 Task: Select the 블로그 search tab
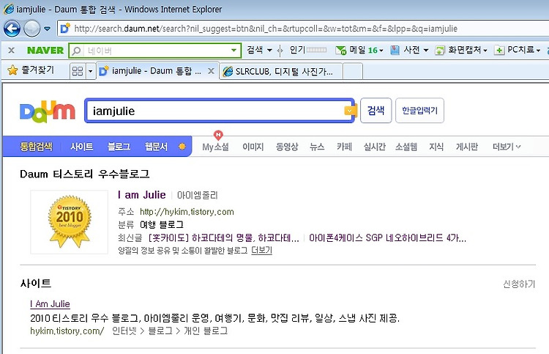pos(119,147)
